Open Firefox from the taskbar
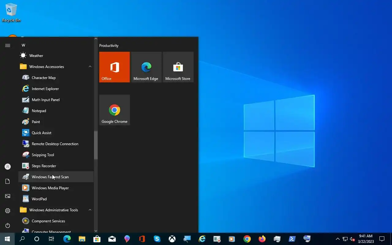Image resolution: width=392 pixels, height=245 pixels. 262,239
